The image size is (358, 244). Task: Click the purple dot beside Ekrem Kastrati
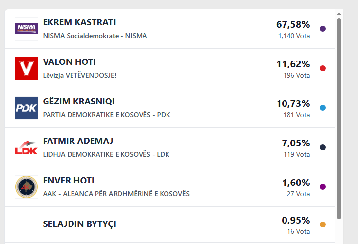click(323, 29)
